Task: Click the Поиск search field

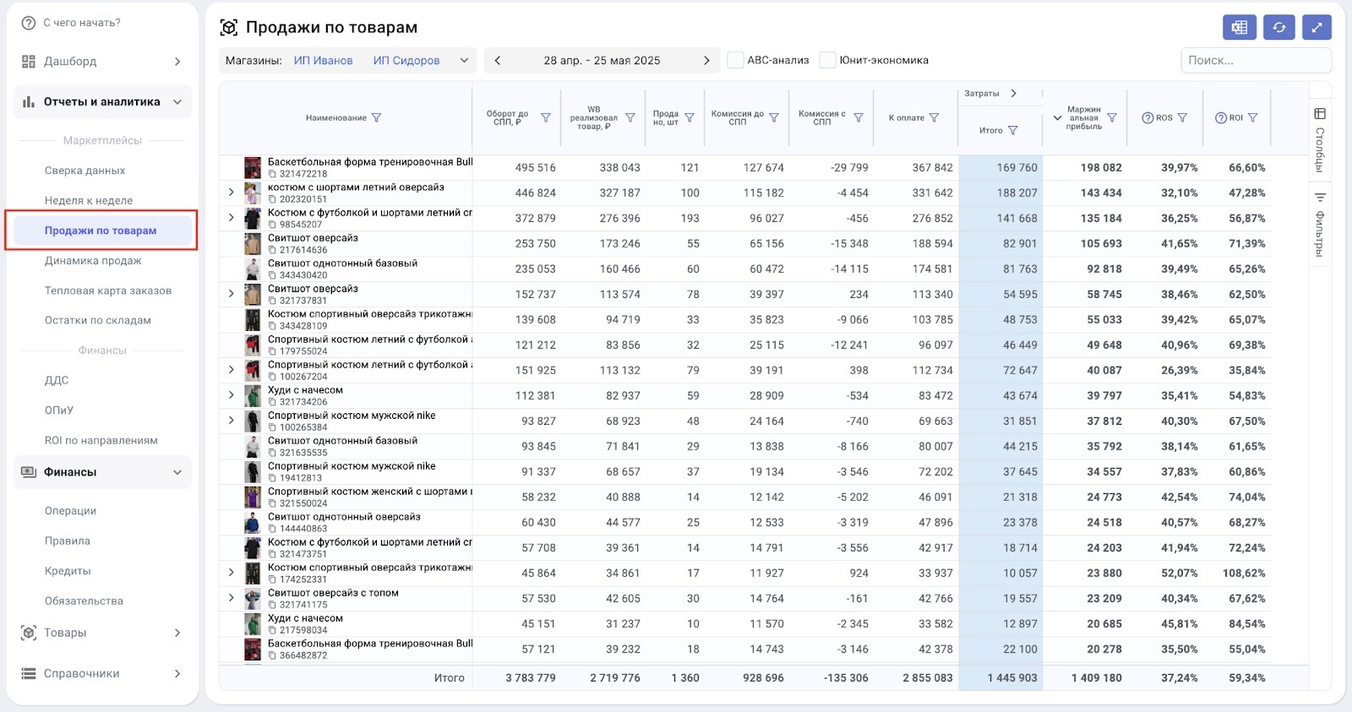Action: pyautogui.click(x=1255, y=60)
